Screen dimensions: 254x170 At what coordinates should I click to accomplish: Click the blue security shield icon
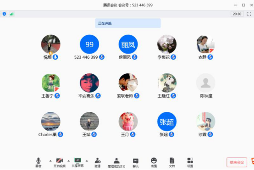[x=5, y=14]
